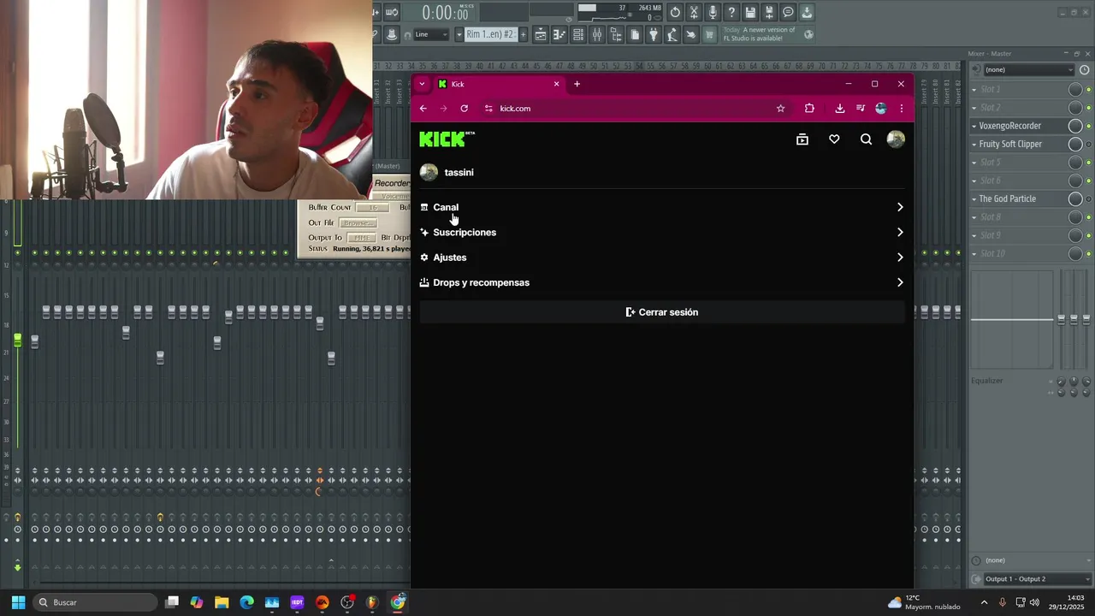Expand Ajustes with its chevron arrow
The width and height of the screenshot is (1095, 616).
[x=899, y=258]
